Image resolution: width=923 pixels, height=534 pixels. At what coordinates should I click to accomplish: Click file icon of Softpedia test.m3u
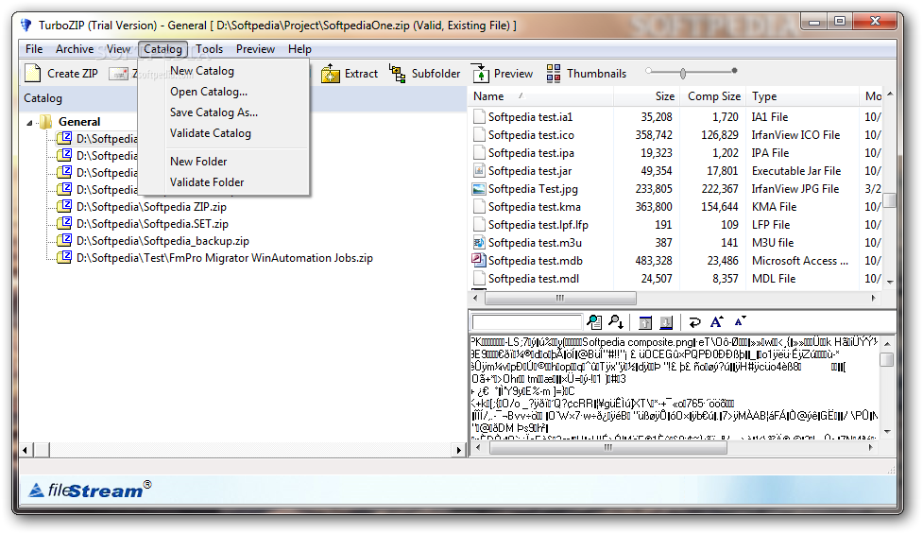[479, 243]
